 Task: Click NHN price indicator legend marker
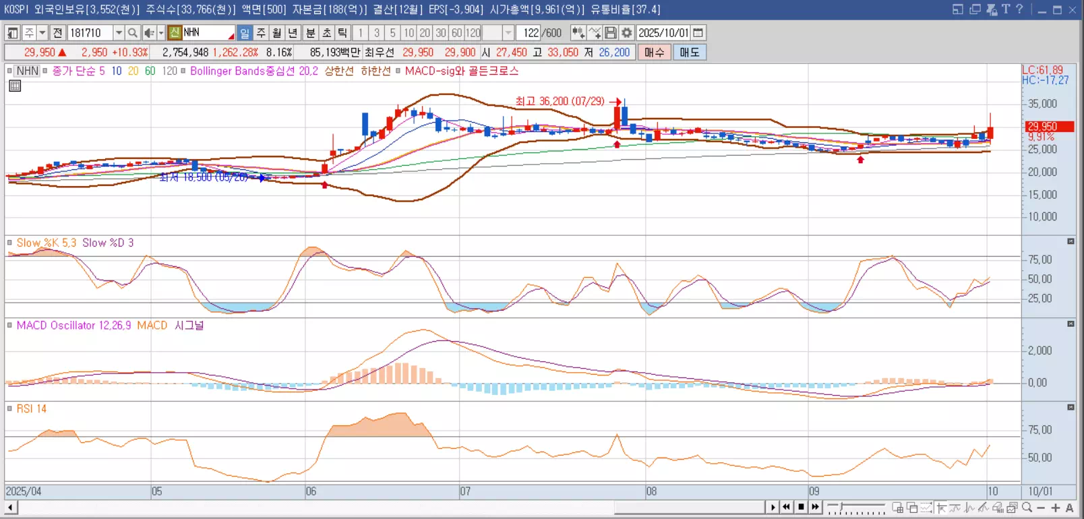click(x=9, y=71)
